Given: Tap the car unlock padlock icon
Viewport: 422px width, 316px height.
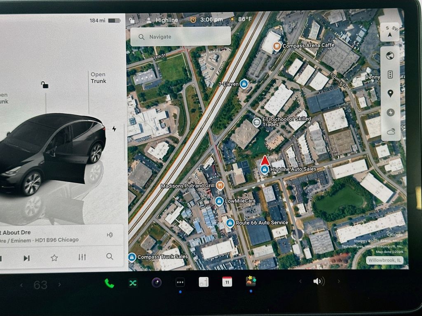Looking at the screenshot, I should (x=45, y=85).
